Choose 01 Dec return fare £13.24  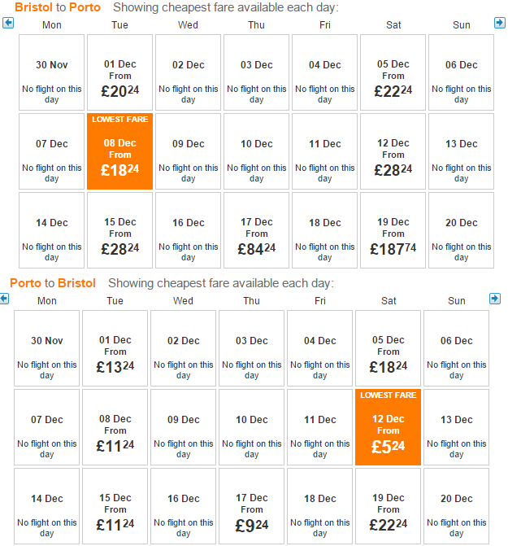coord(115,348)
